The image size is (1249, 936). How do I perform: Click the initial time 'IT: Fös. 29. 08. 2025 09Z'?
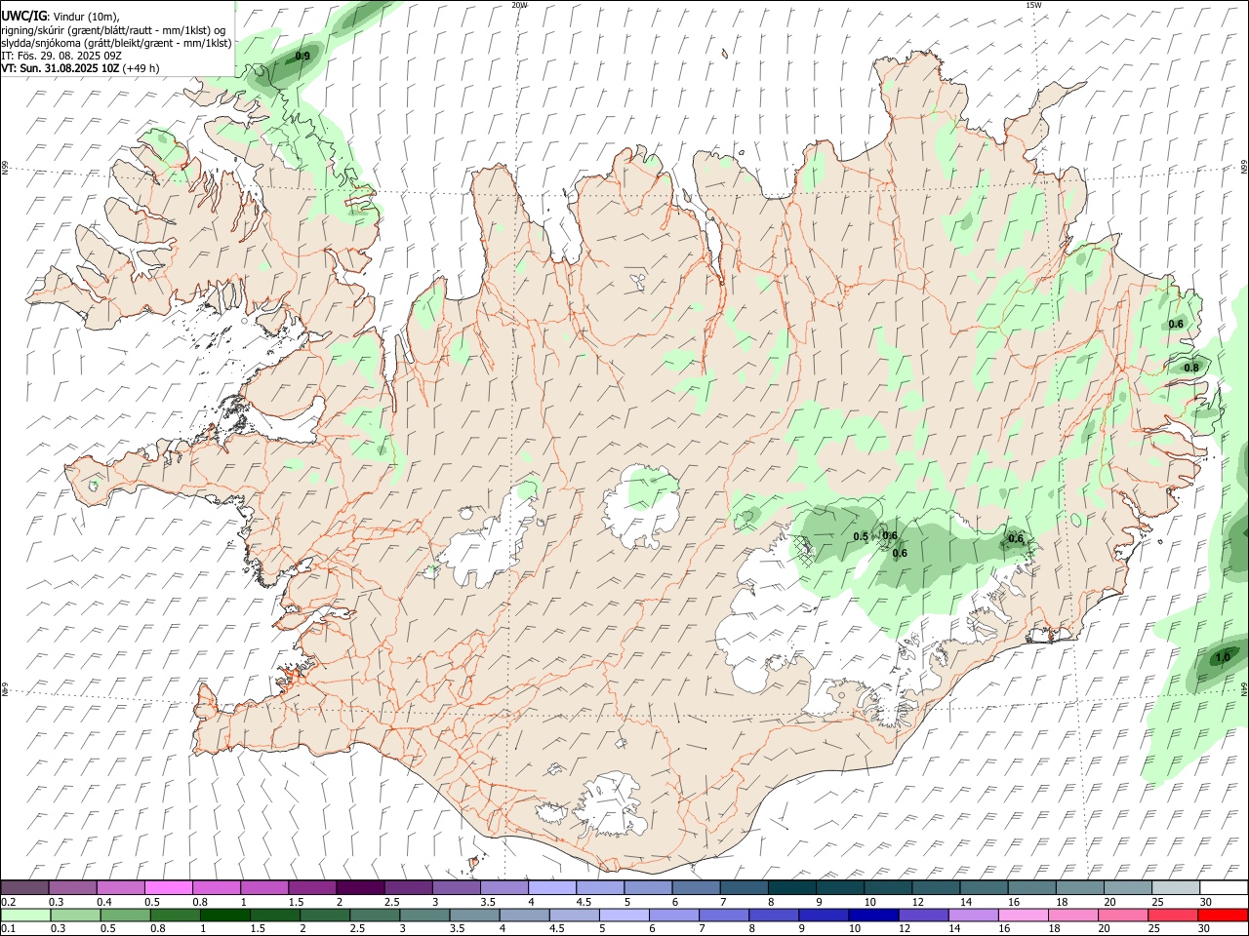click(x=61, y=56)
